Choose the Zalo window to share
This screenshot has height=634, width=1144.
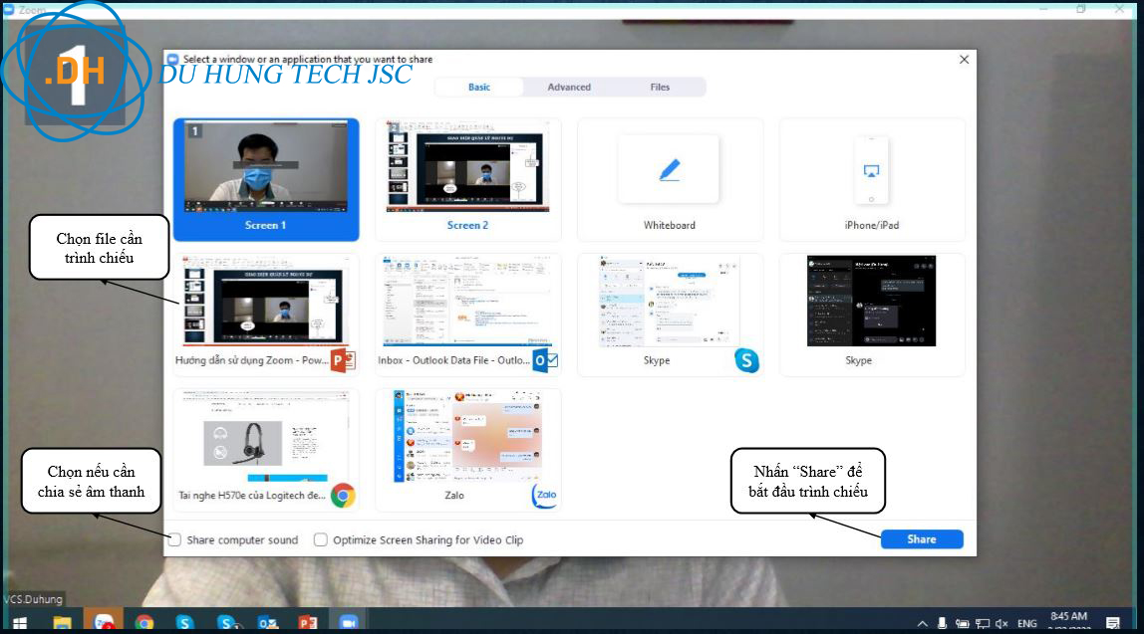[x=467, y=449]
